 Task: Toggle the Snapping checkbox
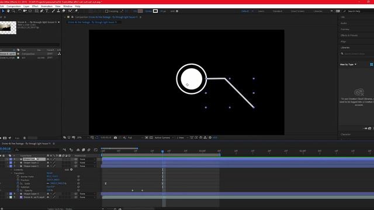click(106, 11)
